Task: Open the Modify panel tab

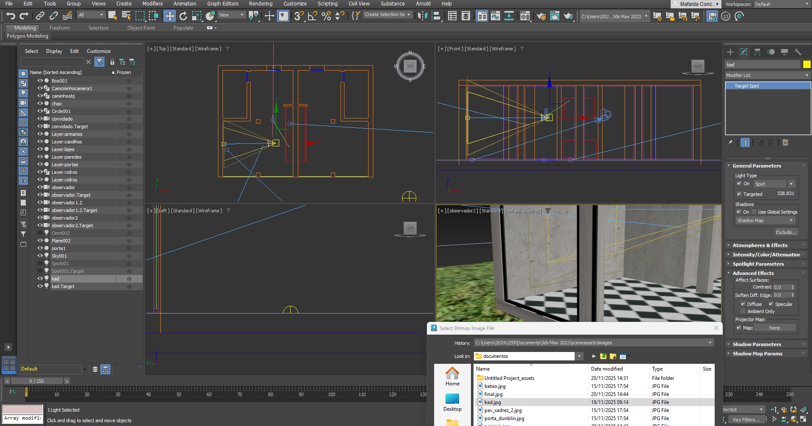Action: 744,52
